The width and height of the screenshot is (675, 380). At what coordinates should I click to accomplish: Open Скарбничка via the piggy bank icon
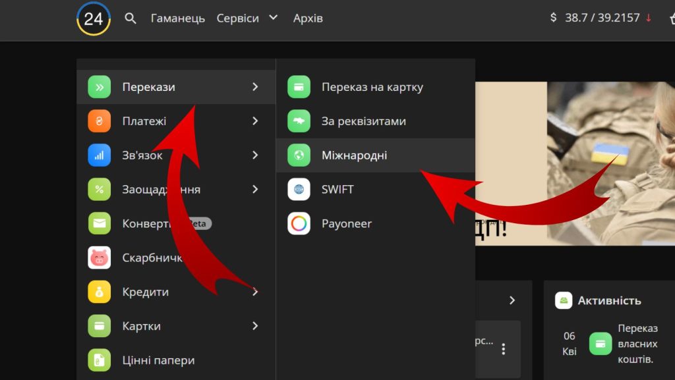click(x=98, y=258)
